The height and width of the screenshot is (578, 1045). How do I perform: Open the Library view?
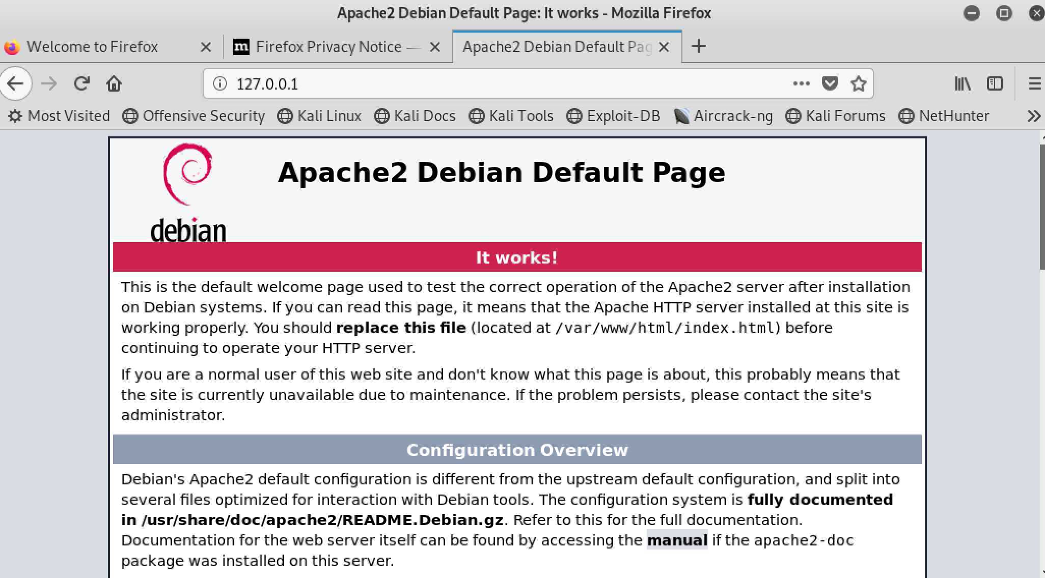coord(963,83)
